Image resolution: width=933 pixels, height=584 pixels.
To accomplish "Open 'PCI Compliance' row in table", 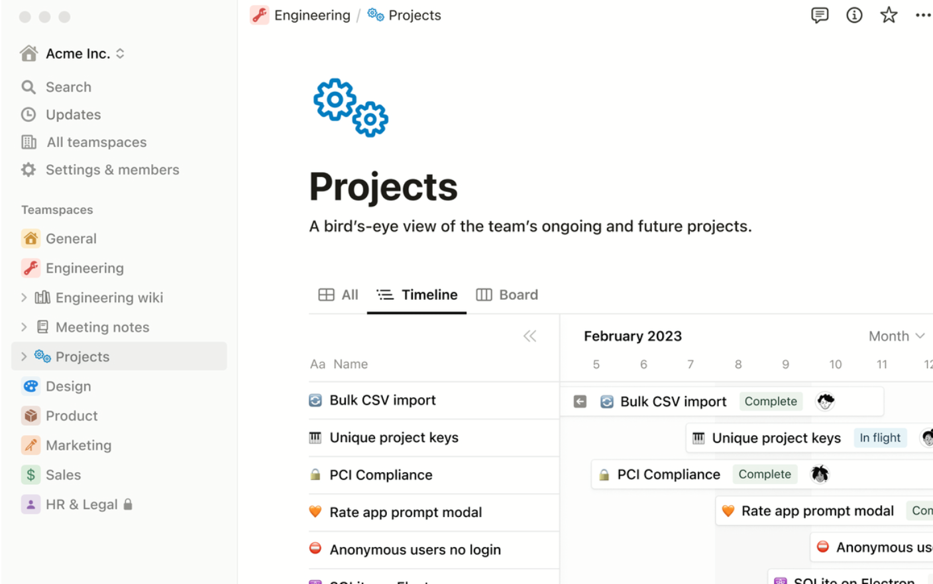I will pyautogui.click(x=434, y=475).
